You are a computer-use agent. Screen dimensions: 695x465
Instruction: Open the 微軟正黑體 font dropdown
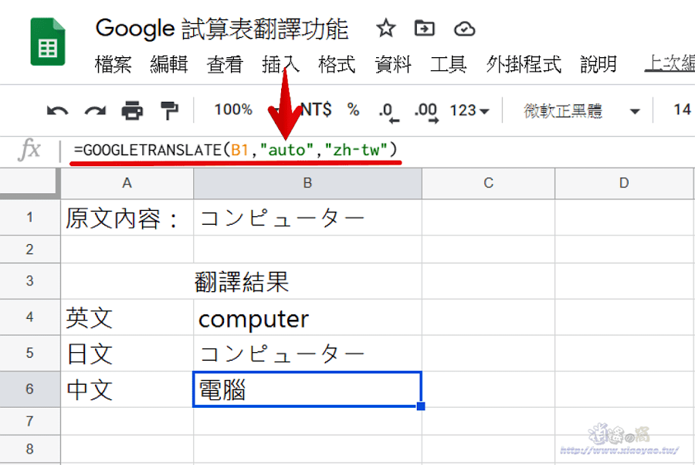coord(581,110)
